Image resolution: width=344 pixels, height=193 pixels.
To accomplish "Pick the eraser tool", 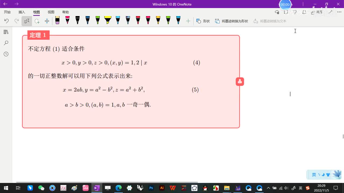I will (57, 20).
